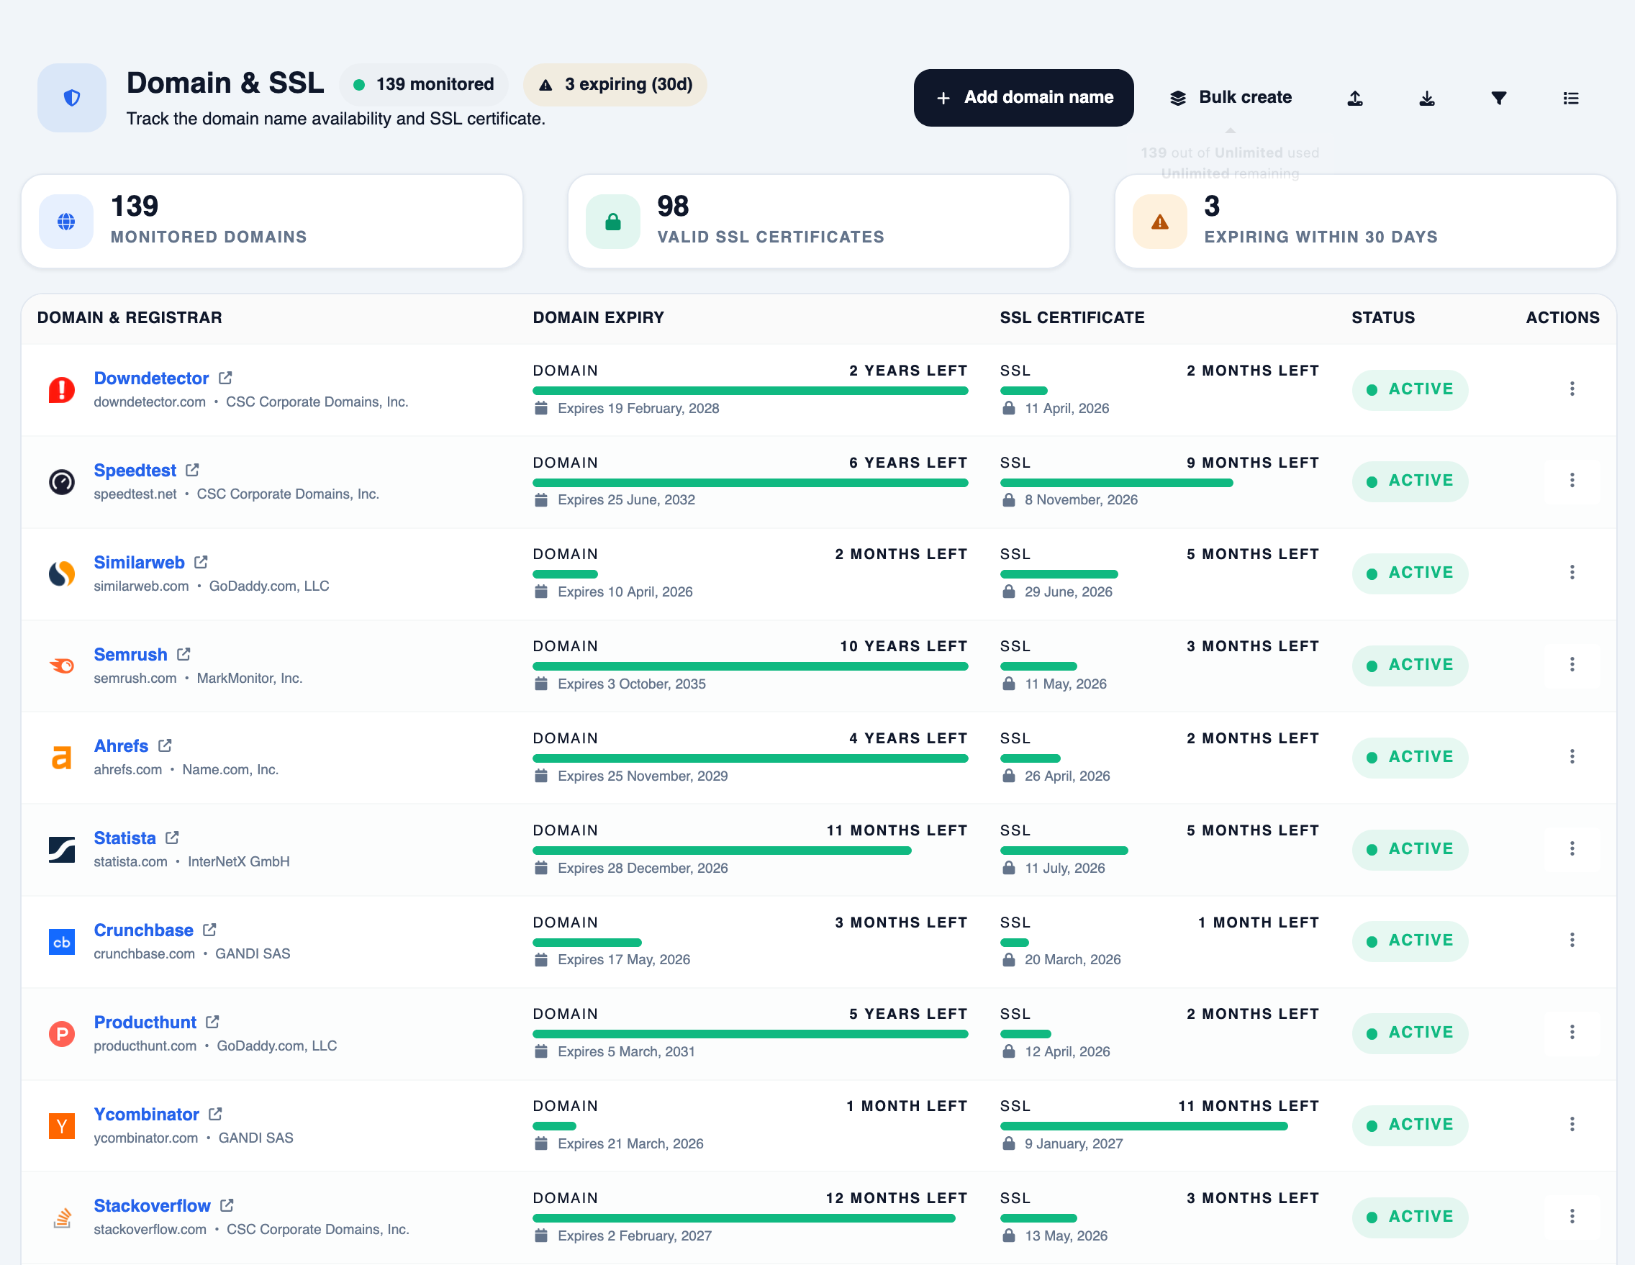This screenshot has width=1635, height=1265.
Task: Open the actions menu for Stackoverflow
Action: [x=1572, y=1215]
